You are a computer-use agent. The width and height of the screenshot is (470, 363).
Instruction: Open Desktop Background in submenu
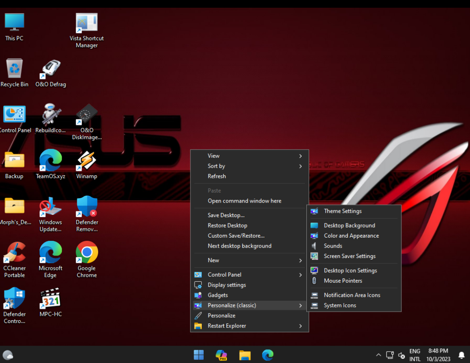click(x=354, y=225)
